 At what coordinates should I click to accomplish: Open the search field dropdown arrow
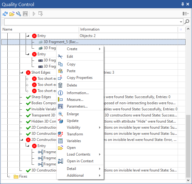point(181,22)
